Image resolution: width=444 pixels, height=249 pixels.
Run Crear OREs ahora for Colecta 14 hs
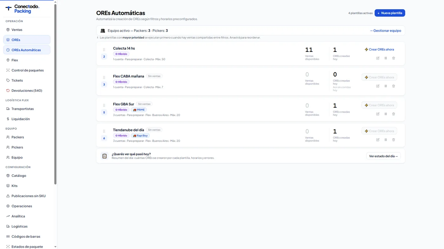(379, 49)
